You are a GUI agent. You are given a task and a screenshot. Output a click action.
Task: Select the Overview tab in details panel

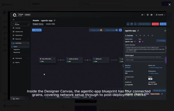[x=129, y=36]
